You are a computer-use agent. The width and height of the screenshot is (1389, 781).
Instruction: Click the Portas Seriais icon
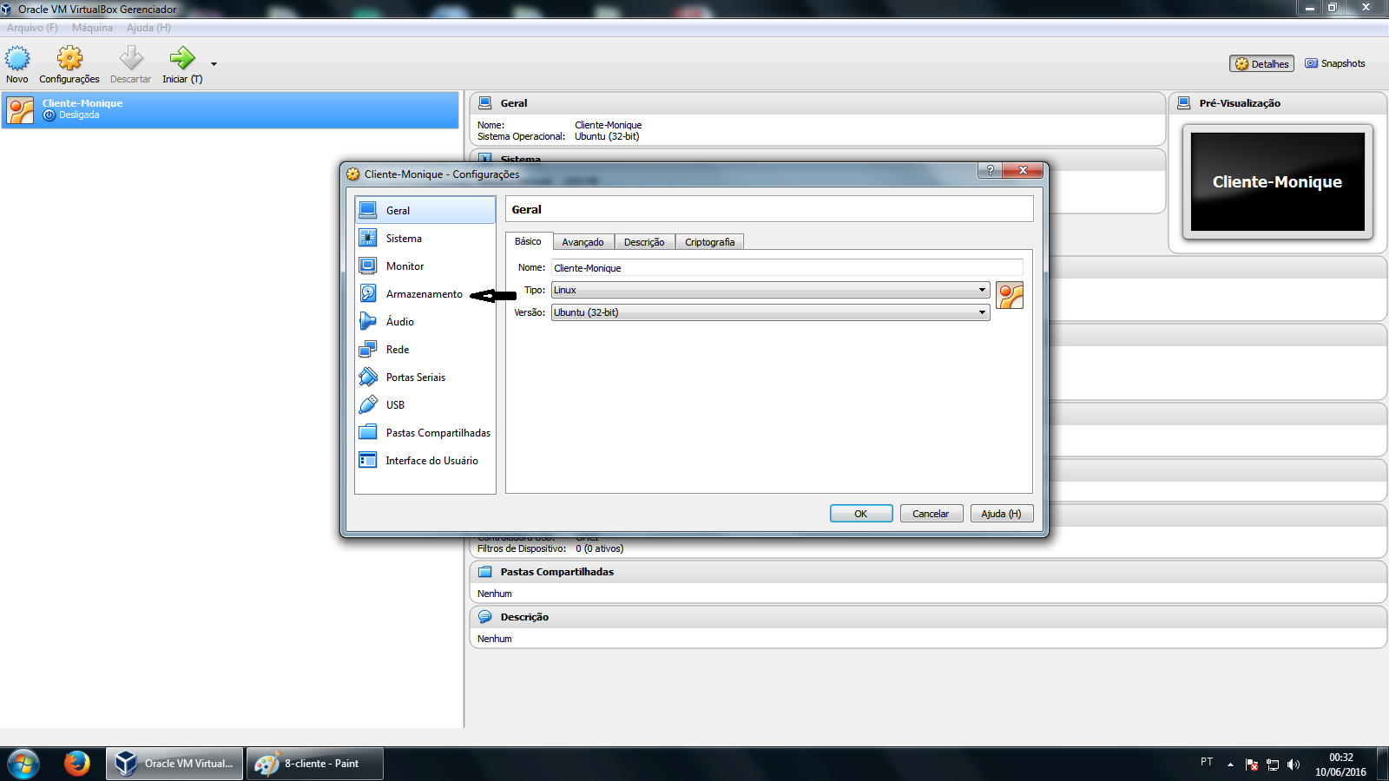coord(368,377)
